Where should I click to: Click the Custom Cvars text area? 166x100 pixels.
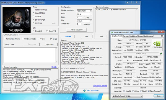[x=30, y=55]
